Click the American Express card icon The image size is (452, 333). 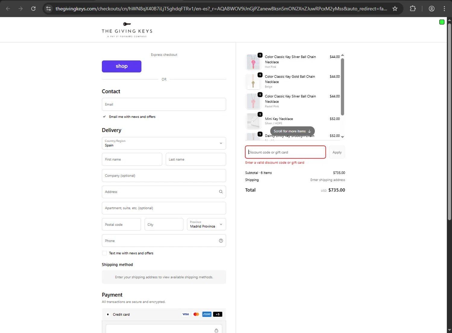tap(207, 314)
